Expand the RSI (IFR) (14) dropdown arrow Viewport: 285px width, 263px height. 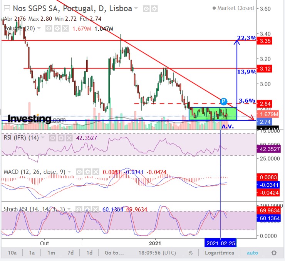[43, 137]
